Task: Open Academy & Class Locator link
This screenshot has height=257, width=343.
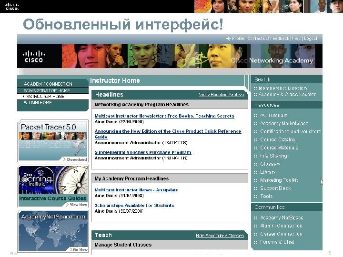Action: (287, 94)
